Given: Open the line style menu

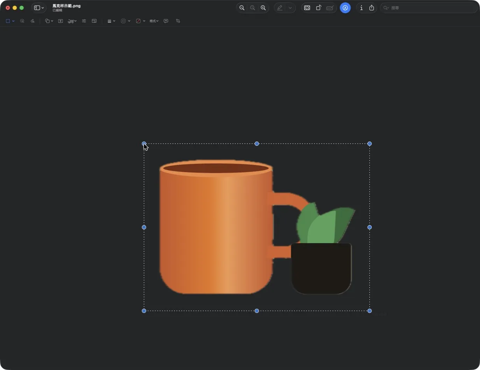Looking at the screenshot, I should tap(111, 21).
